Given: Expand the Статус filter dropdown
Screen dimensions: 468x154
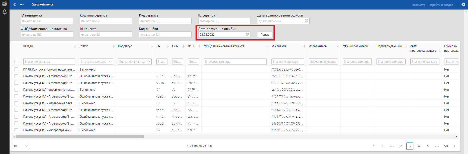Looking at the screenshot, I should tap(111, 61).
